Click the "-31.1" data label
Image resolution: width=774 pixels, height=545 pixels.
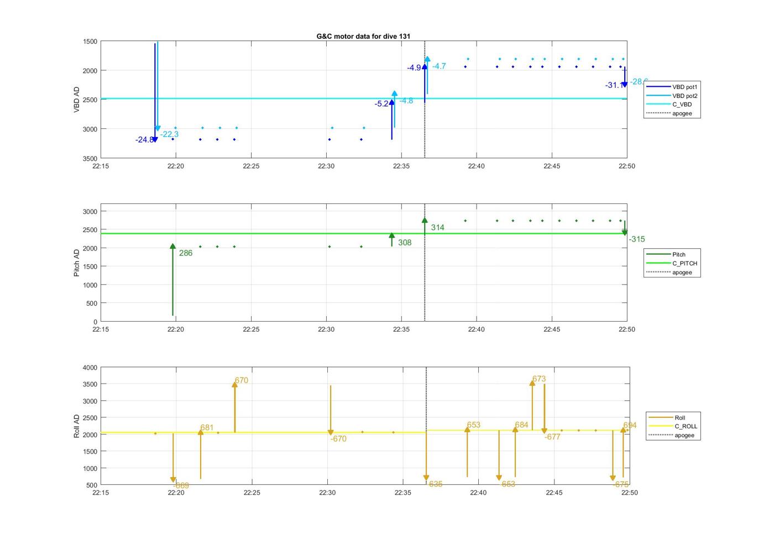[614, 85]
